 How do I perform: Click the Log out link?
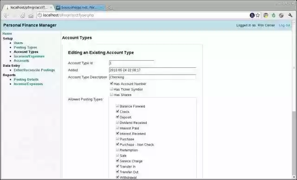click(x=284, y=25)
